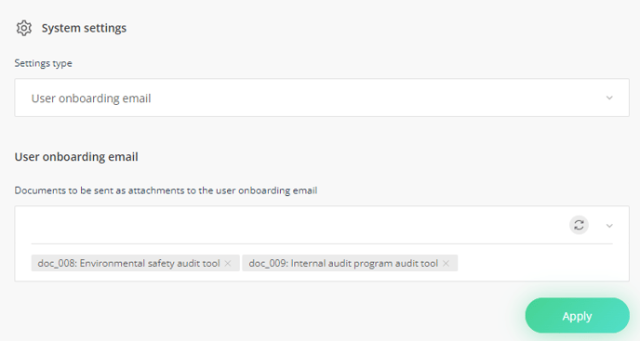The image size is (640, 341).
Task: Click the green Apply button label
Action: click(577, 316)
